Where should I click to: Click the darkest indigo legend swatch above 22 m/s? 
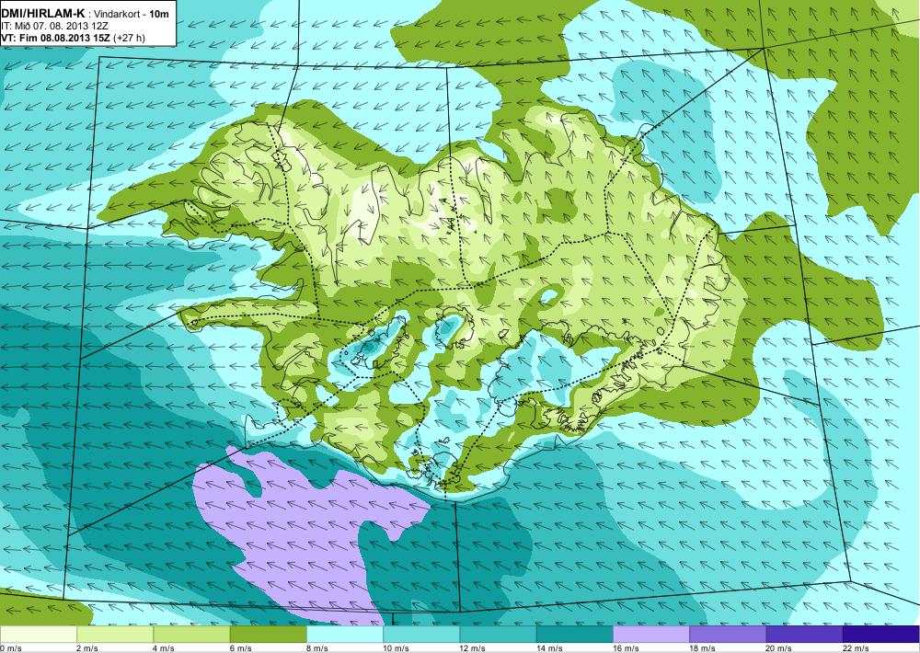pyautogui.click(x=881, y=635)
